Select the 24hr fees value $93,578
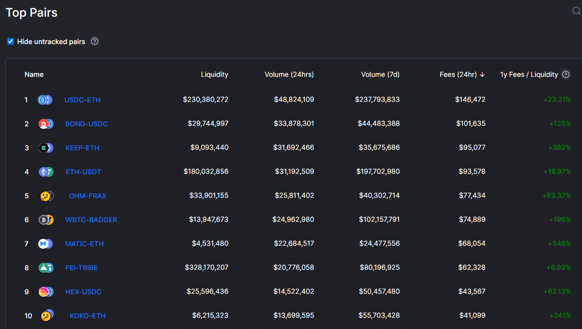The image size is (582, 329). [472, 171]
